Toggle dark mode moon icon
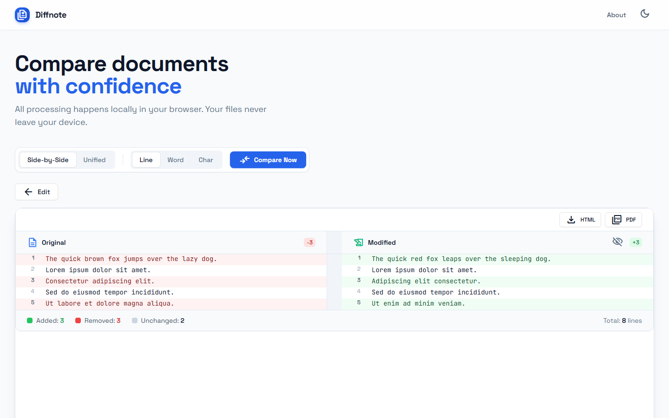The width and height of the screenshot is (669, 418). coord(645,14)
